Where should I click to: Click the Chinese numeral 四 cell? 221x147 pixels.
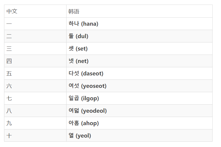click(x=35, y=61)
